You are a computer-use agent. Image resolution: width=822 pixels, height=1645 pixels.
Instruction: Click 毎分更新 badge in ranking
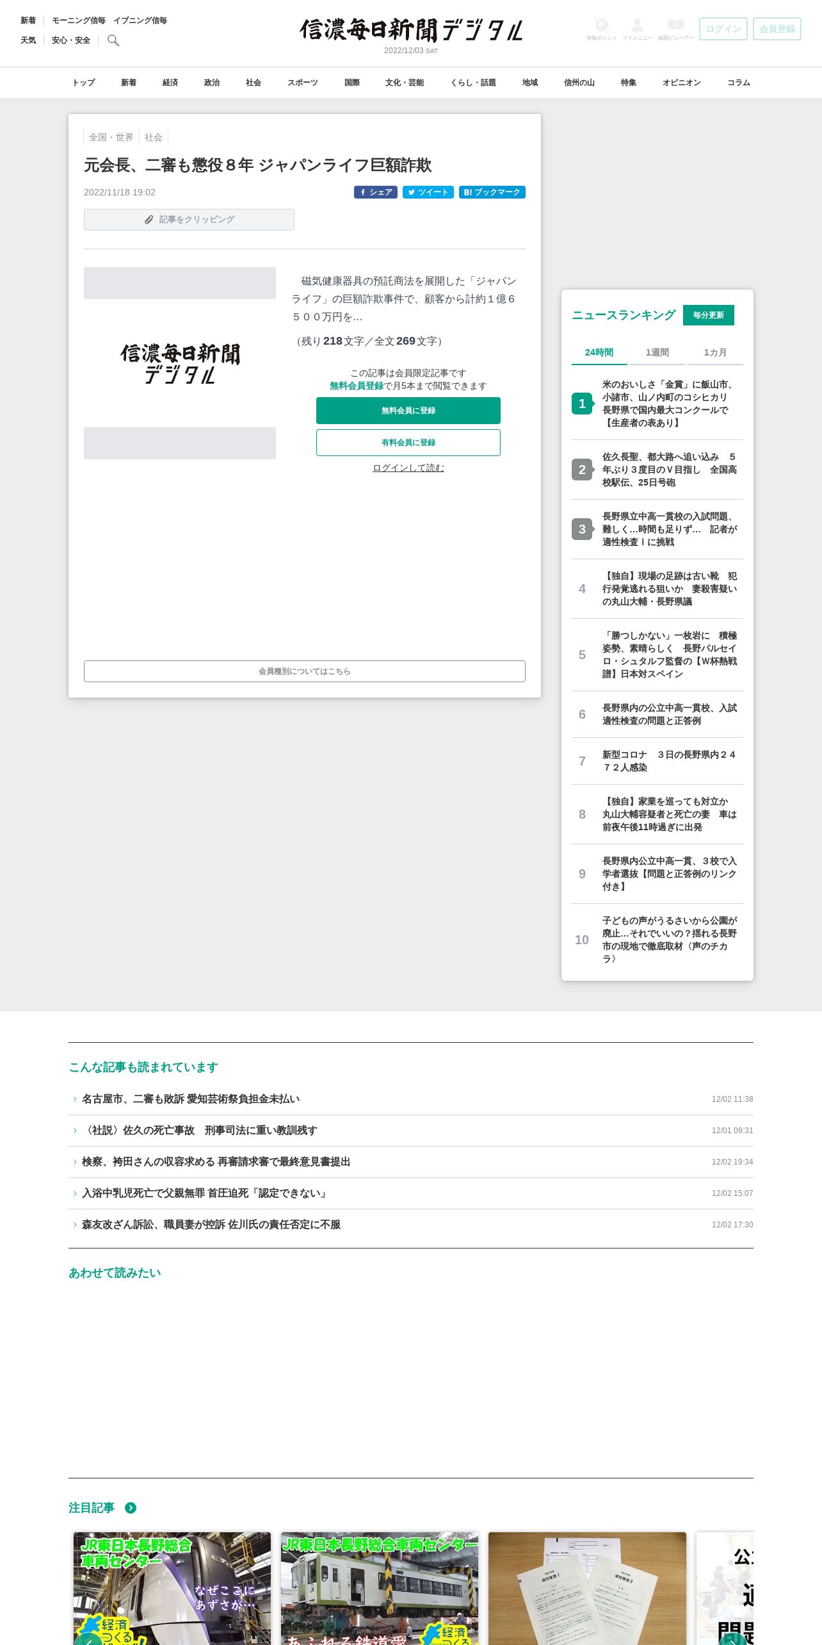(709, 315)
